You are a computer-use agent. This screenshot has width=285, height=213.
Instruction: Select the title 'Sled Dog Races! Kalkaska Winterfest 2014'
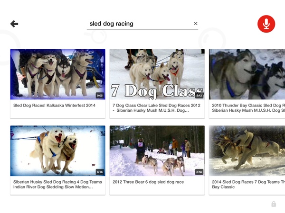click(x=54, y=106)
